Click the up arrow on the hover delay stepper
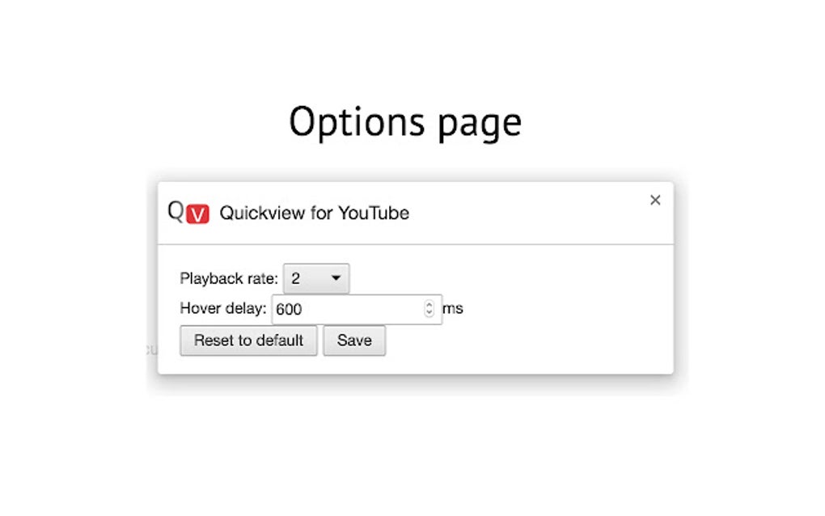Screen dimensions: 825x516 coord(428,304)
